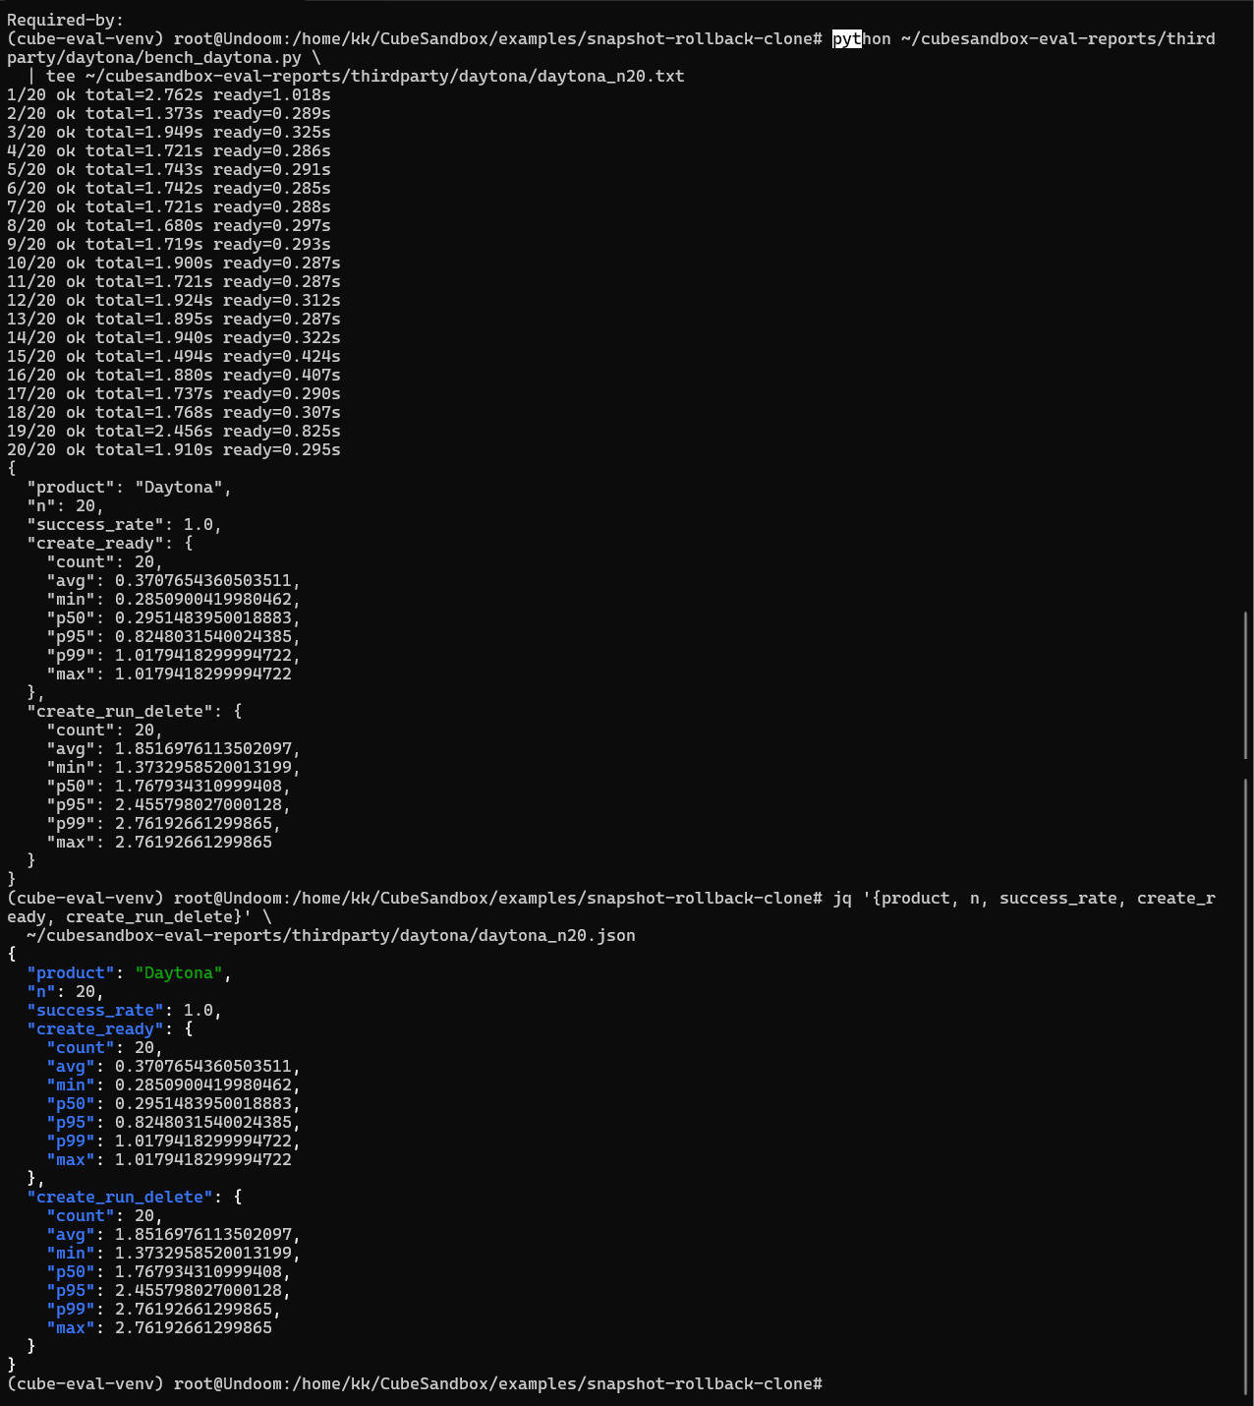Click the "create_run_delete" key in the uncolored output

coord(120,711)
